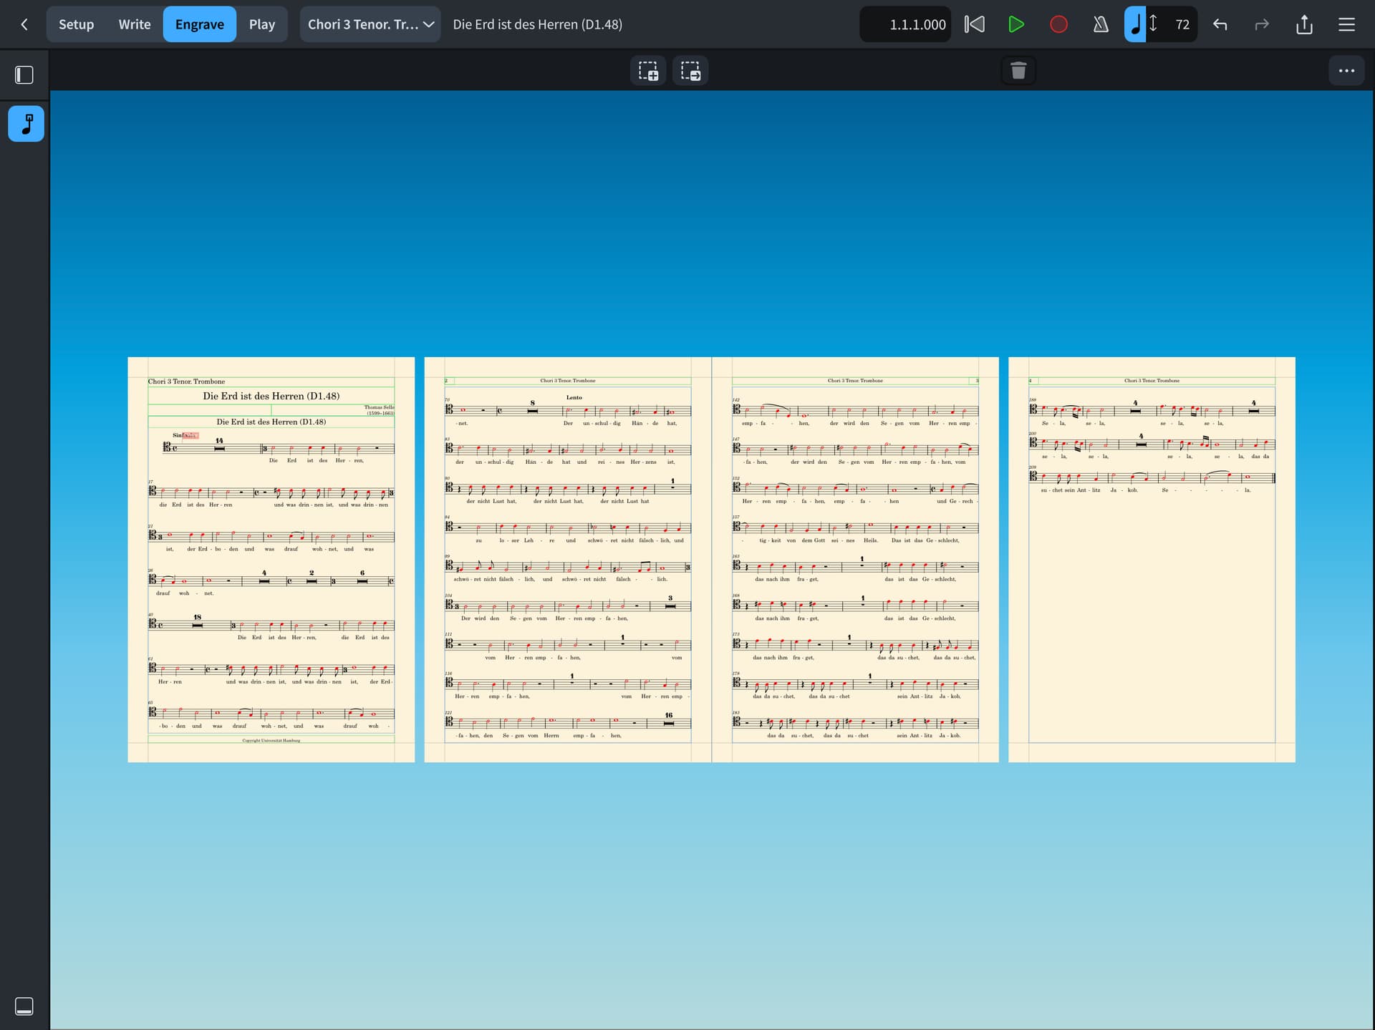Switch to Write mode tab
The width and height of the screenshot is (1375, 1030).
[135, 24]
